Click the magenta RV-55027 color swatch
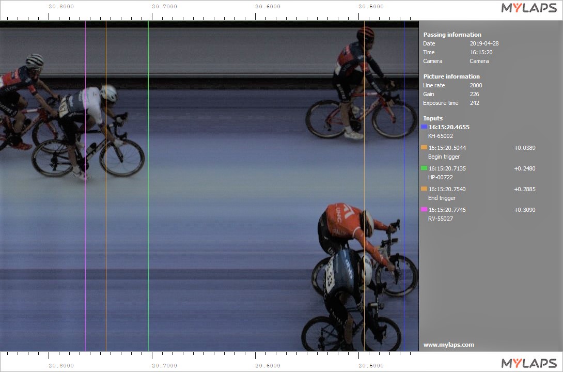The height and width of the screenshot is (372, 563). pos(424,209)
